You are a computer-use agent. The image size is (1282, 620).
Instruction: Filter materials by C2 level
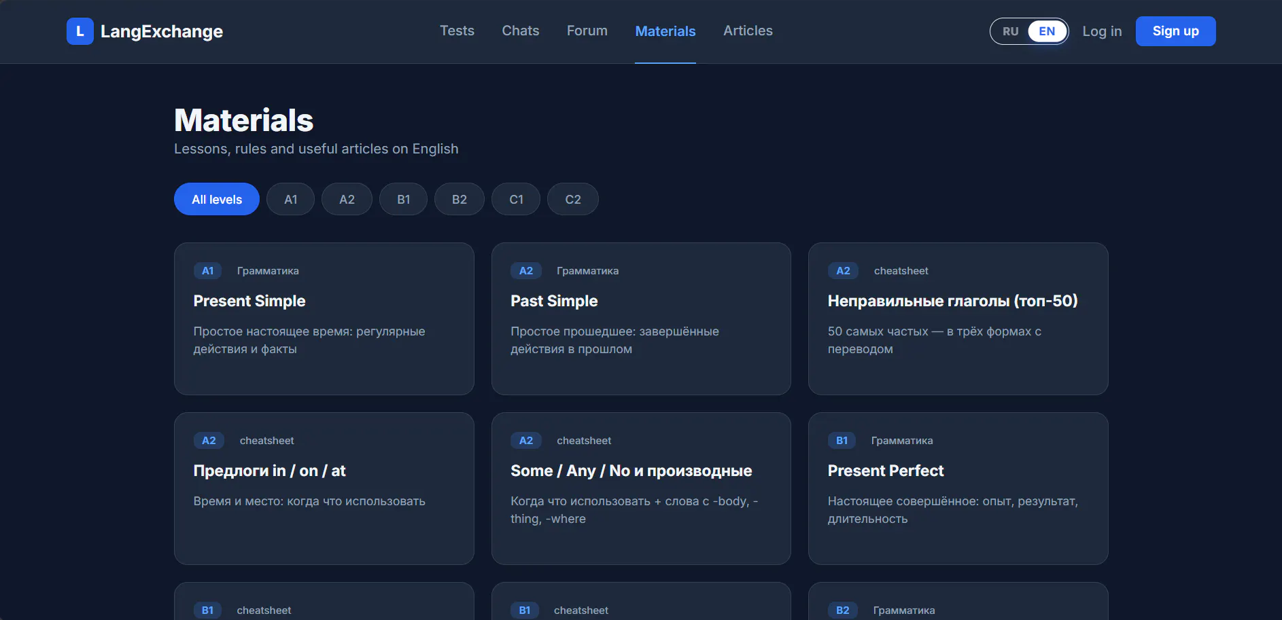tap(573, 199)
